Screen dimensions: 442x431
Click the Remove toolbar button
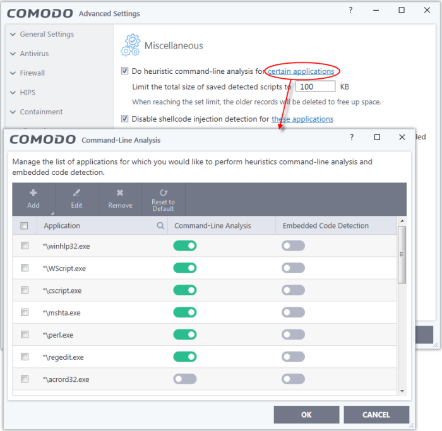pyautogui.click(x=120, y=199)
